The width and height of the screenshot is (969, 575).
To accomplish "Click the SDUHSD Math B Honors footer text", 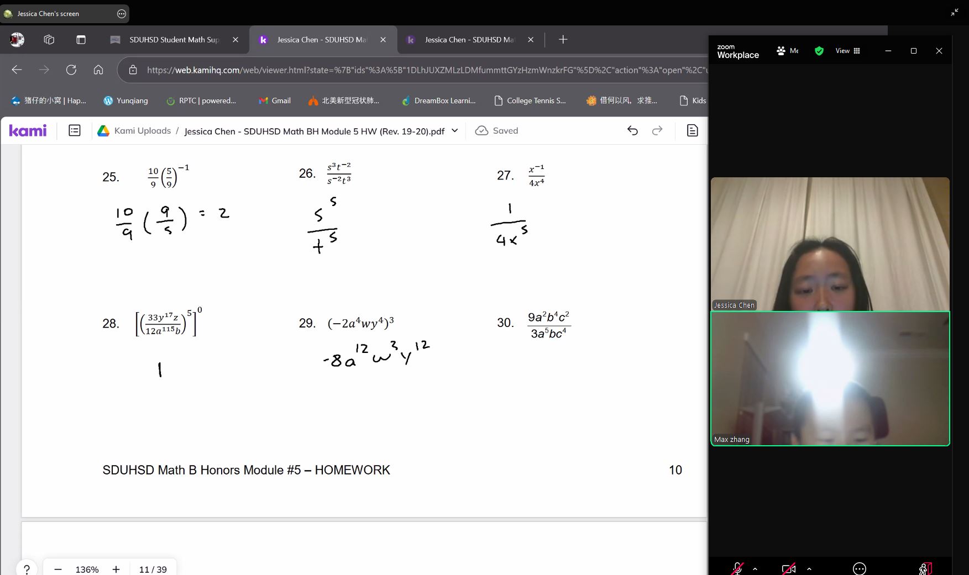I will pos(246,470).
